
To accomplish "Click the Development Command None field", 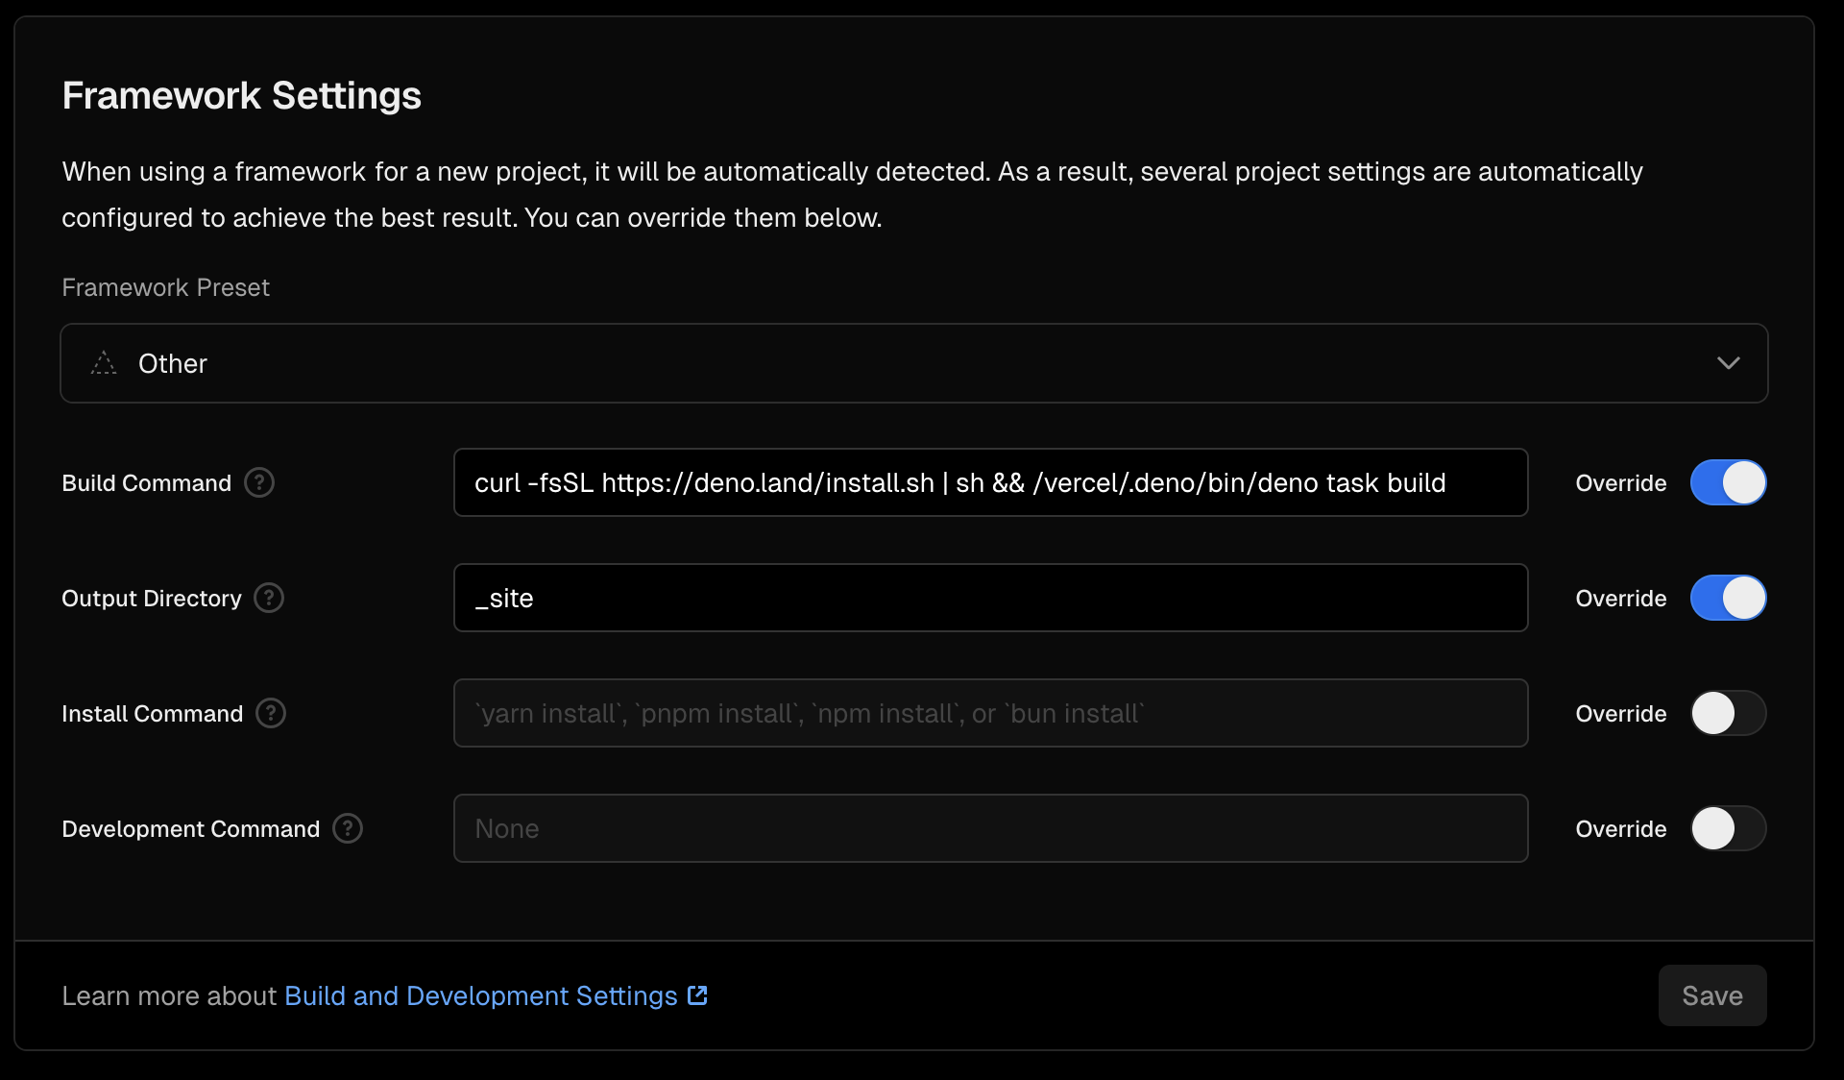I will click(x=989, y=828).
